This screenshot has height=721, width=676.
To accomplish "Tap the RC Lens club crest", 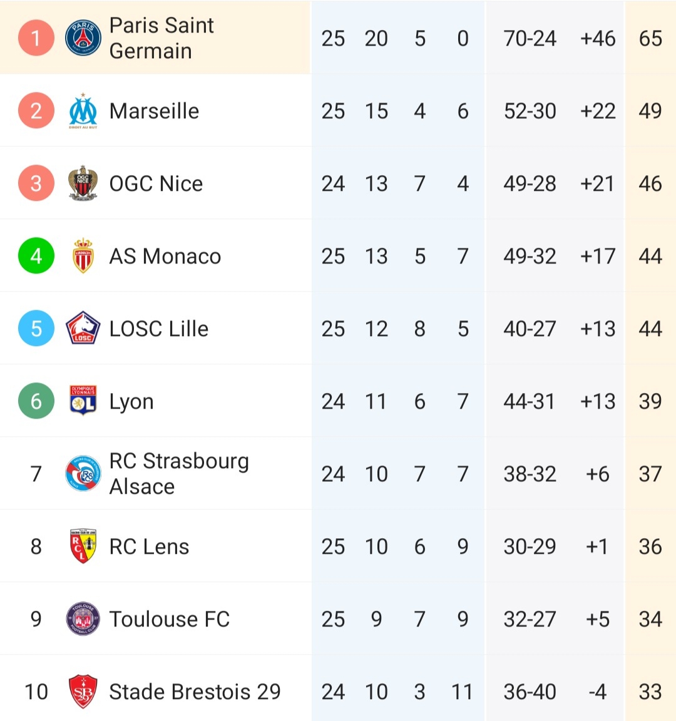I will [x=83, y=546].
